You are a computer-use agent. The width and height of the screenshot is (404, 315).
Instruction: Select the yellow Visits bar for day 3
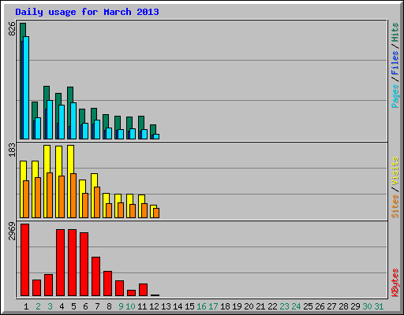coord(47,158)
